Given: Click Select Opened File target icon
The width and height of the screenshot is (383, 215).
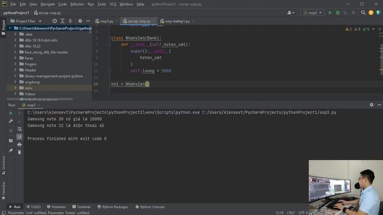Looking at the screenshot, I should click(54, 21).
